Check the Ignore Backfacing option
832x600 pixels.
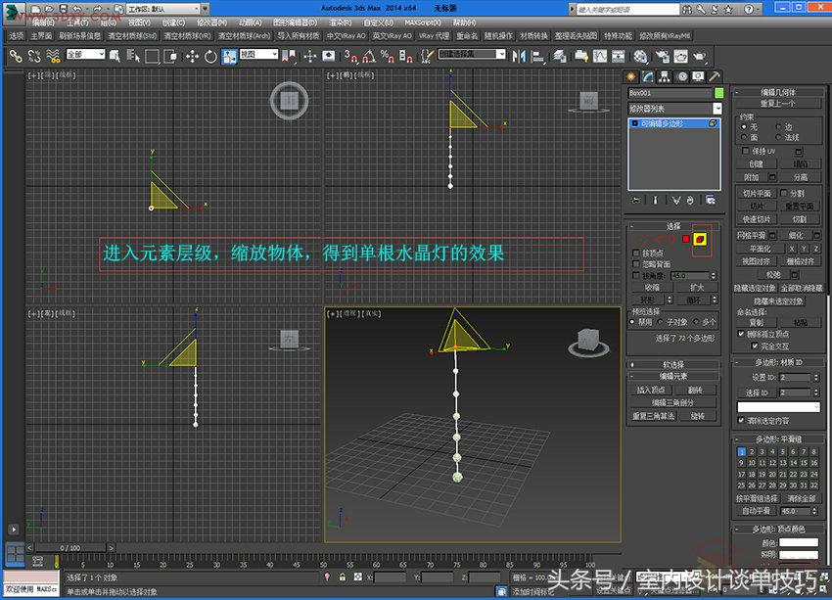634,262
